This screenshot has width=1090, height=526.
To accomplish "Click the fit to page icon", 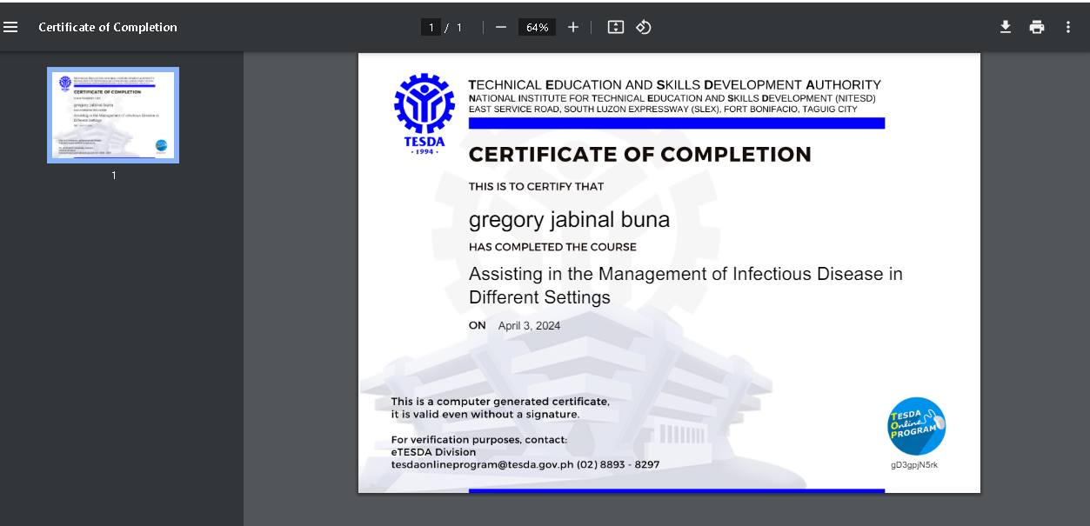I will [616, 27].
